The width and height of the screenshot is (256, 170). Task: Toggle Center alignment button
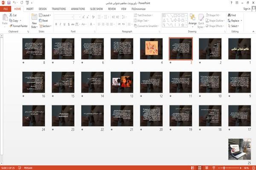point(103,24)
